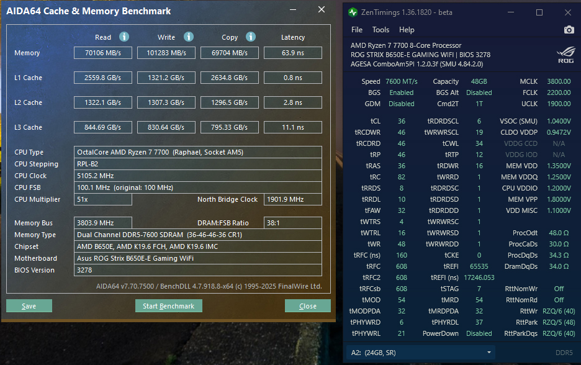Click Memory Bus field 3803.9 MHz
581x365 pixels.
(x=103, y=223)
